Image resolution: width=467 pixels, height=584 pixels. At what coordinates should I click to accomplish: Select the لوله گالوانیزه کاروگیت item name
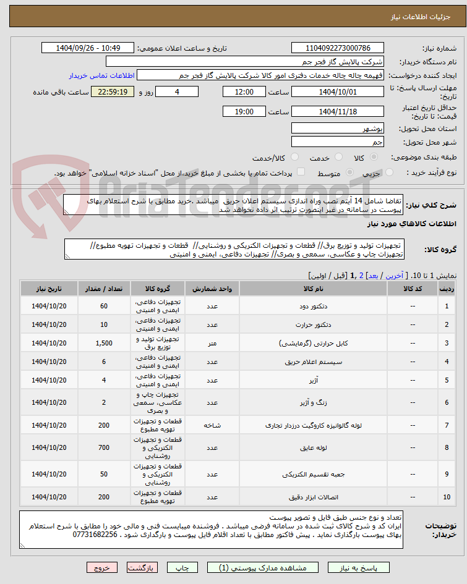click(x=314, y=425)
